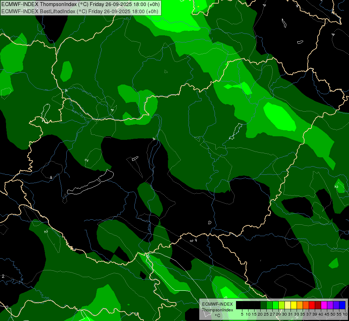
Task: Click the ThompsonIndex label inside the legend
Action: (x=217, y=310)
